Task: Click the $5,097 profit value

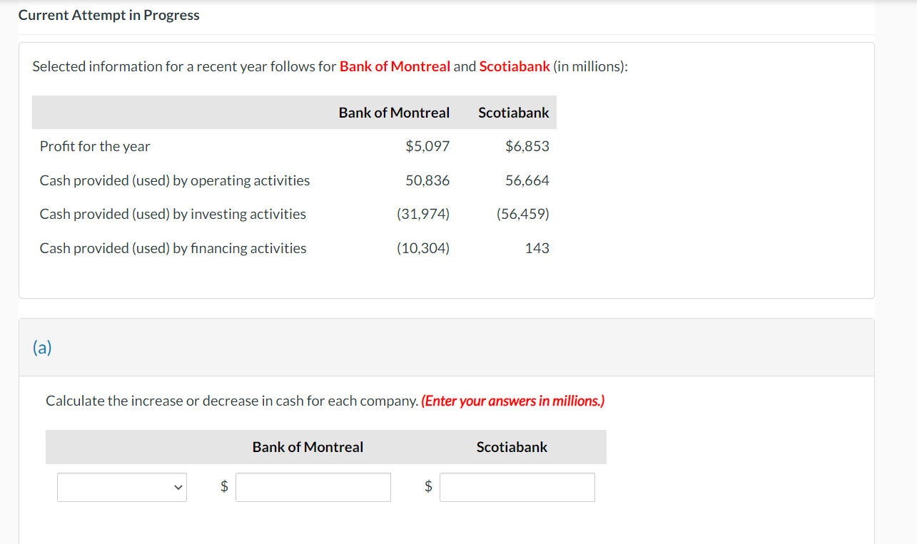Action: tap(427, 146)
